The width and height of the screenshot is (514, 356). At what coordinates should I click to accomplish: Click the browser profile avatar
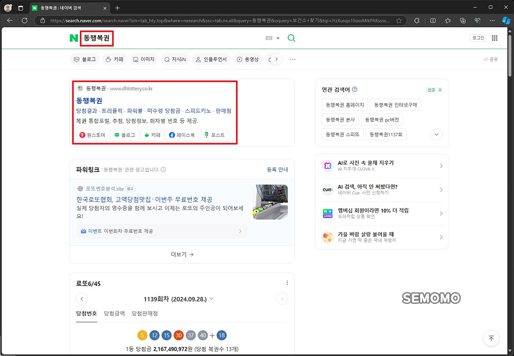(8, 8)
